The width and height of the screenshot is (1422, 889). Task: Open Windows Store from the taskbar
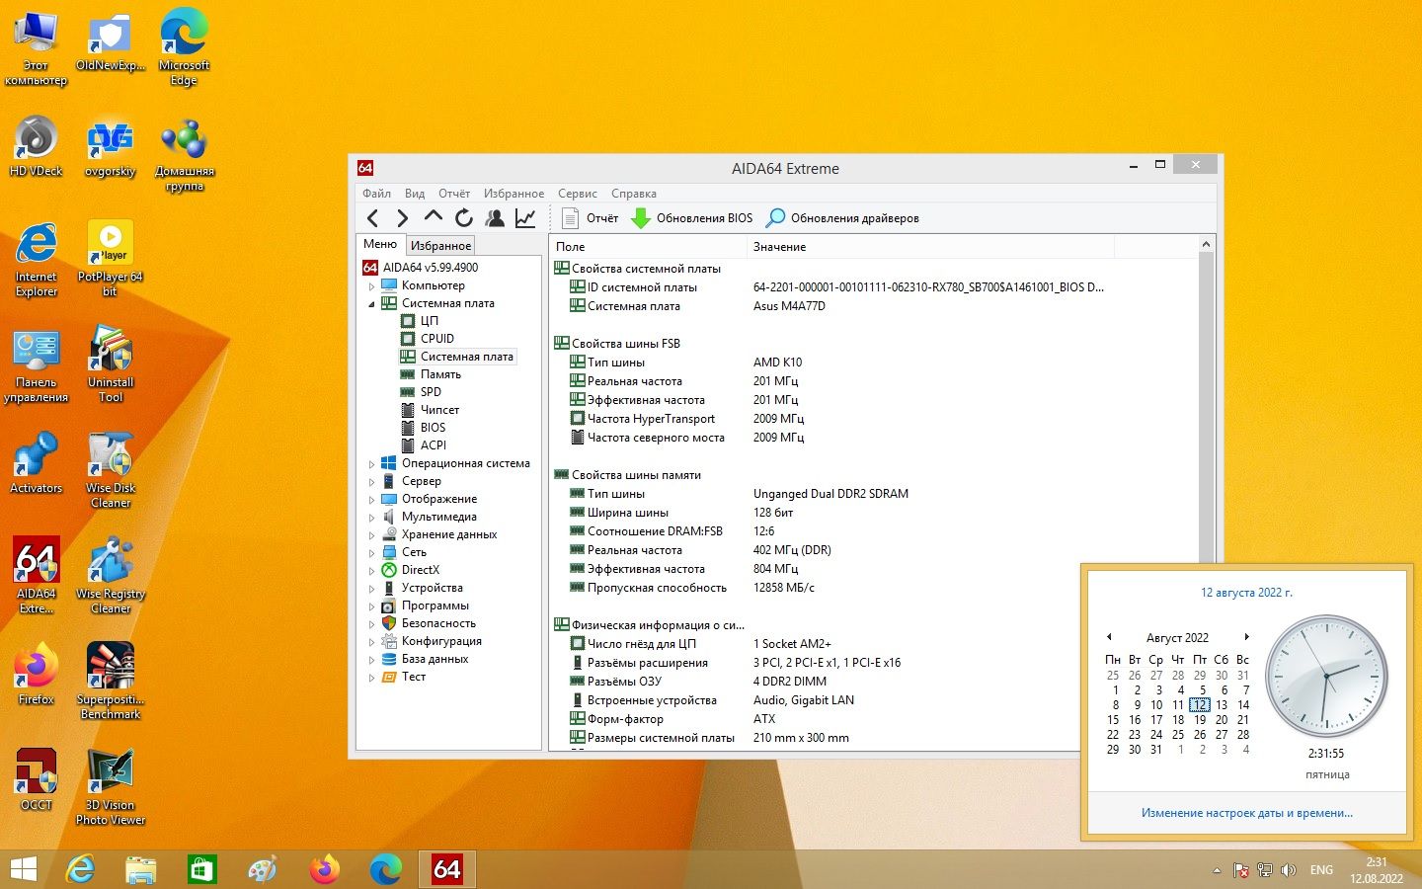click(201, 869)
